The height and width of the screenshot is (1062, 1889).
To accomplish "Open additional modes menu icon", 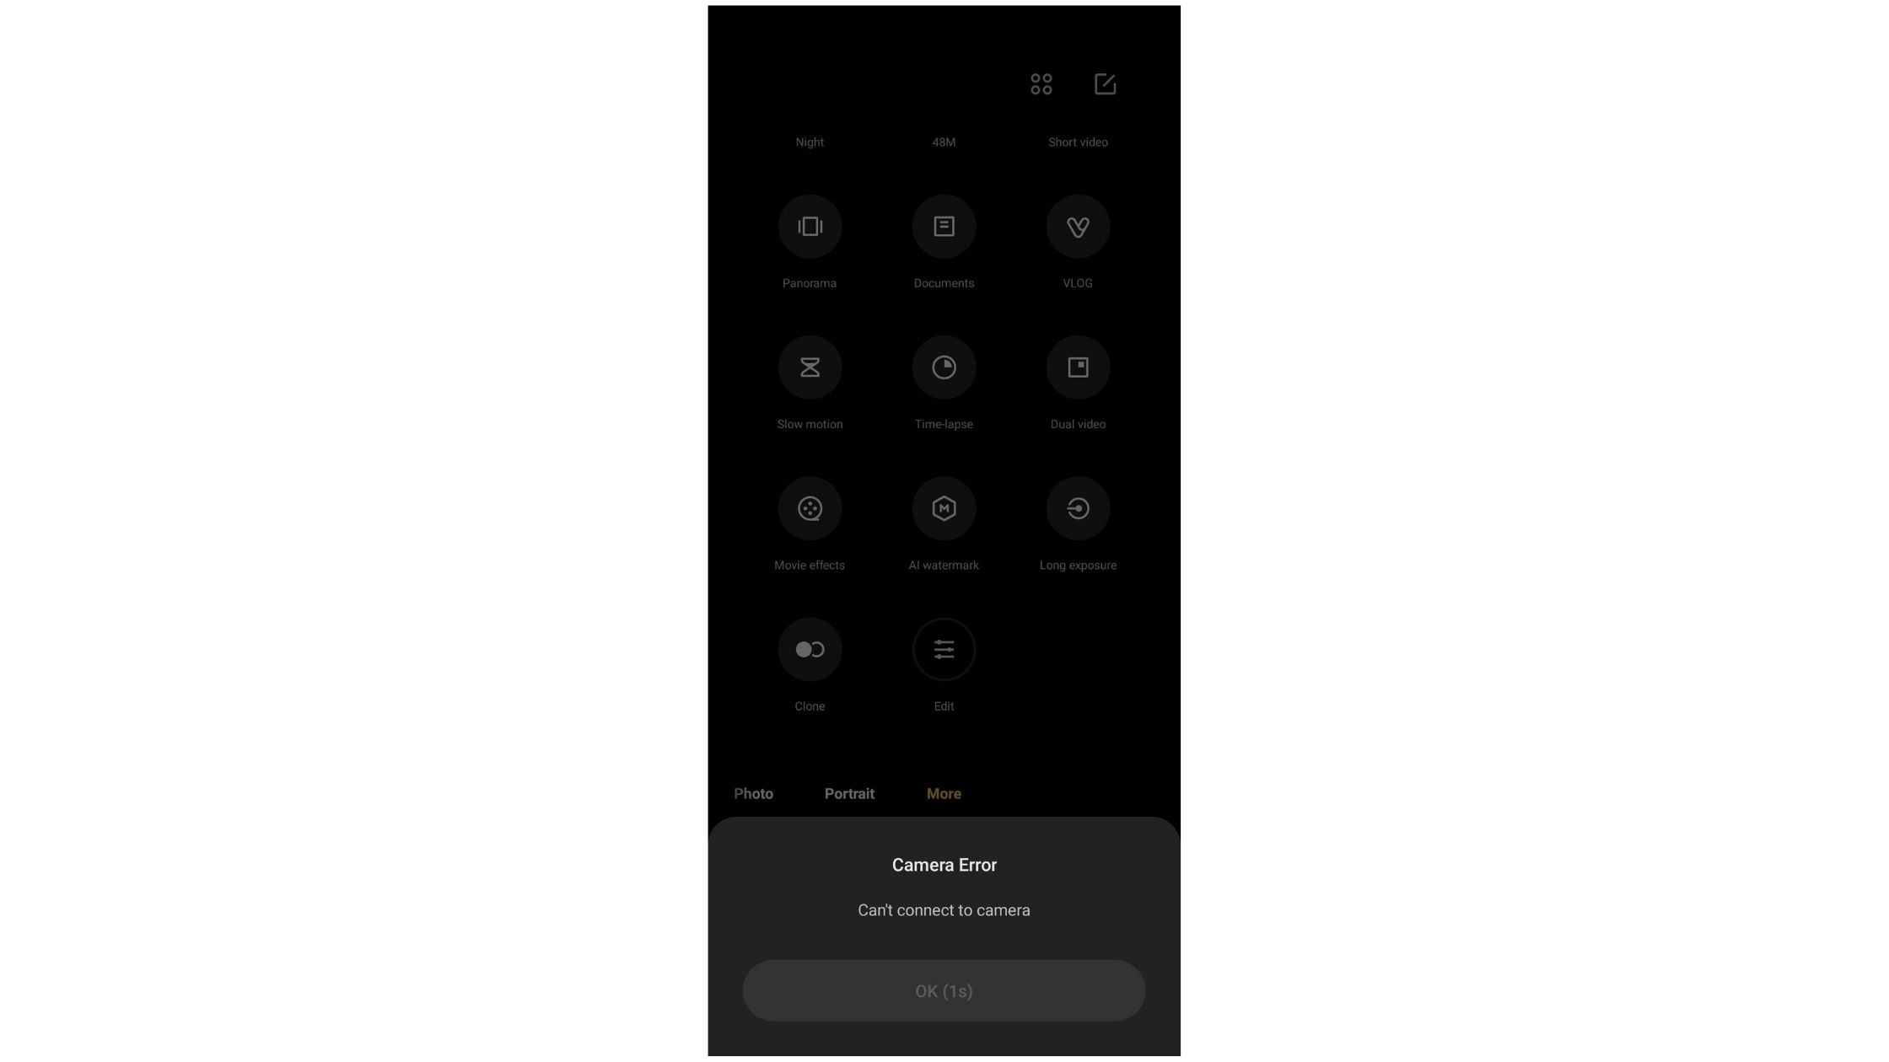I will (x=1041, y=83).
